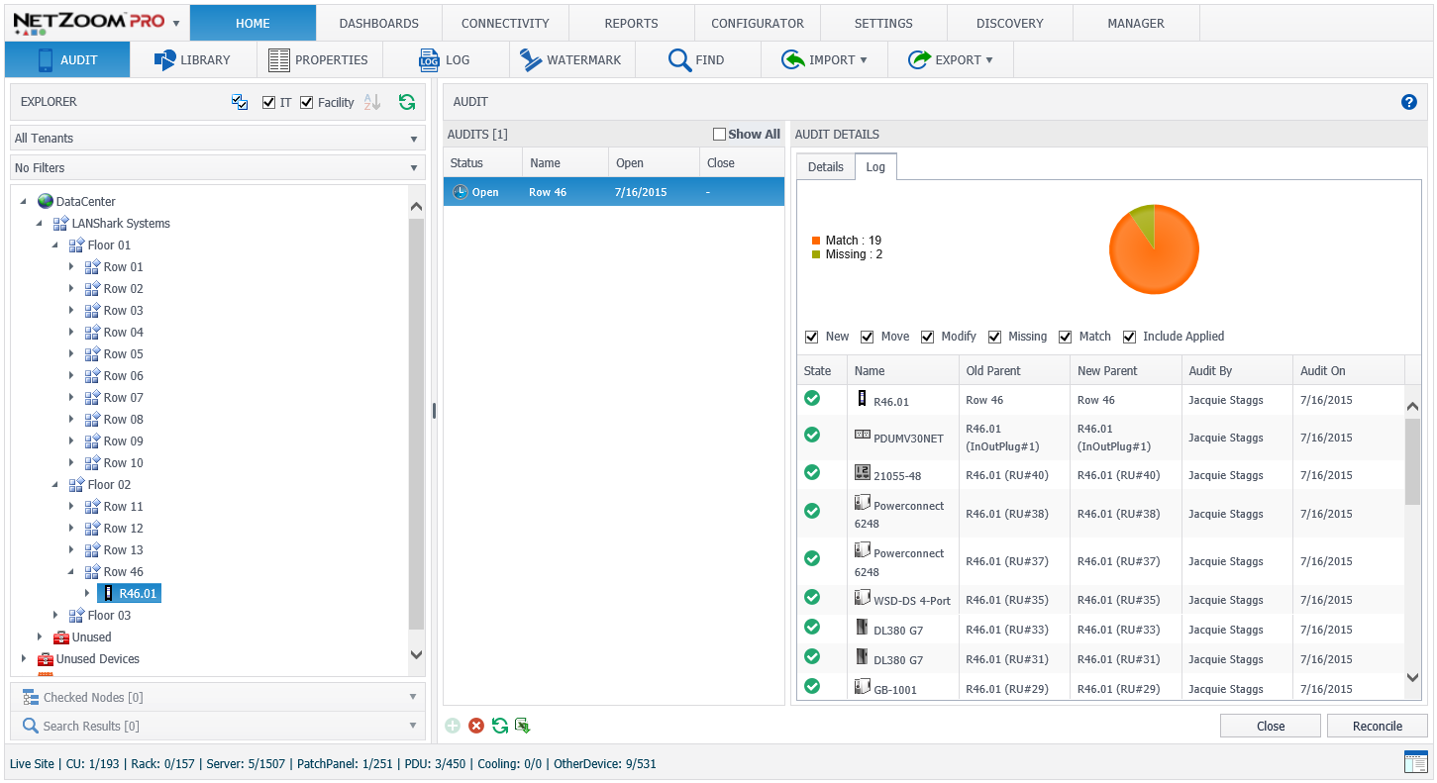This screenshot has height=783, width=1437.
Task: Click the orange Match legend color swatch
Action: pyautogui.click(x=816, y=241)
